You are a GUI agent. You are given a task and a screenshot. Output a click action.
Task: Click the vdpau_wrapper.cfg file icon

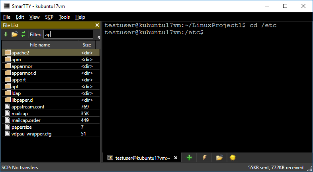(8, 133)
